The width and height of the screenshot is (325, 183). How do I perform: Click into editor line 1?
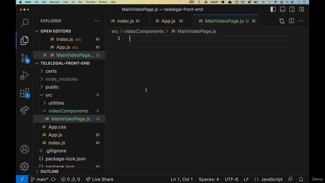point(209,39)
